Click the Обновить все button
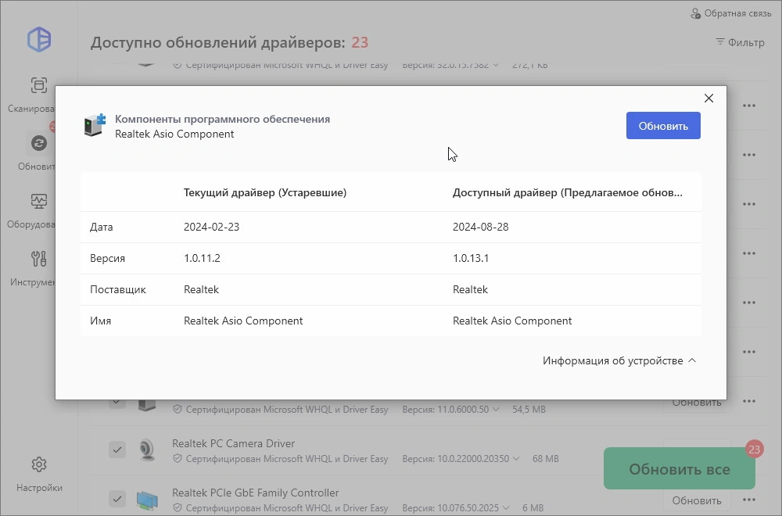Viewport: 782px width, 516px height. point(680,468)
